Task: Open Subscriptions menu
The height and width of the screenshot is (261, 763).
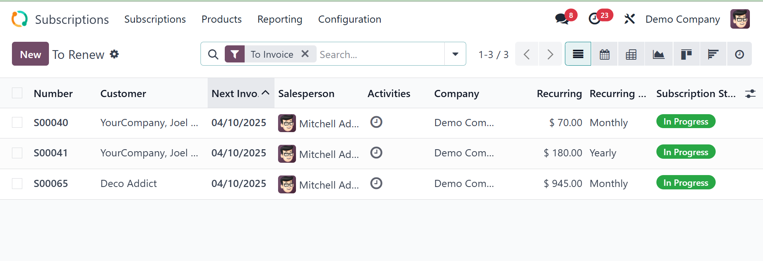Action: 155,19
